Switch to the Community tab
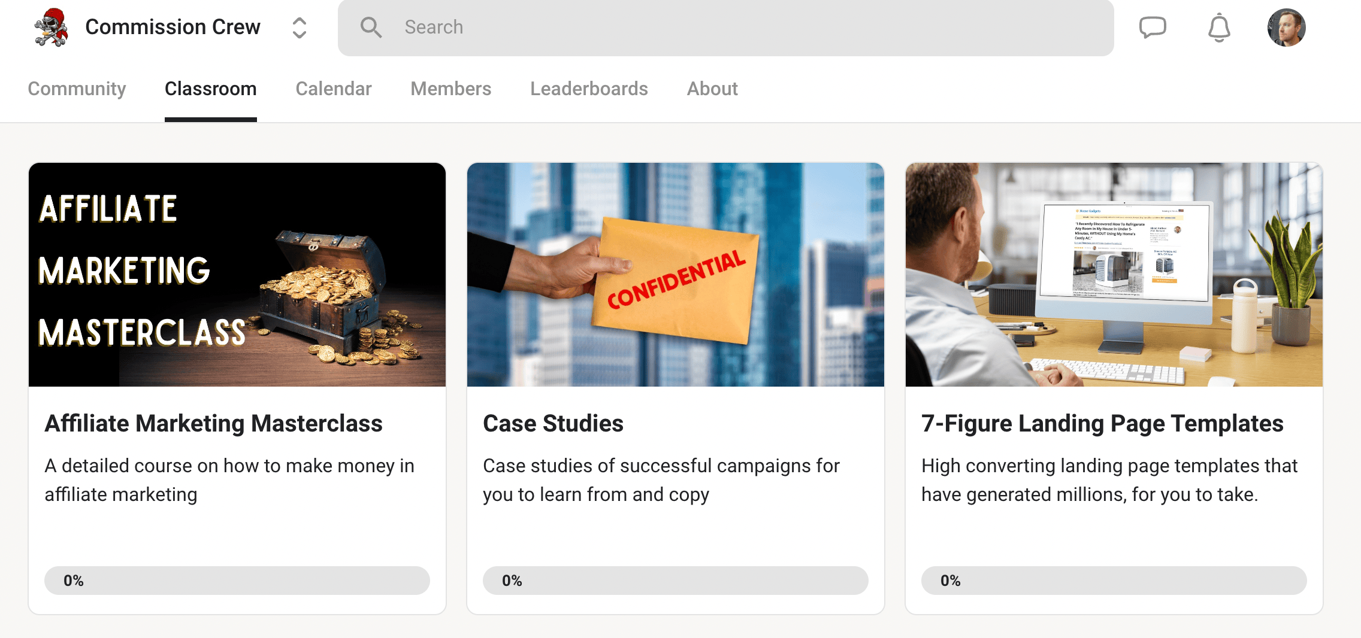This screenshot has height=638, width=1361. pos(77,89)
